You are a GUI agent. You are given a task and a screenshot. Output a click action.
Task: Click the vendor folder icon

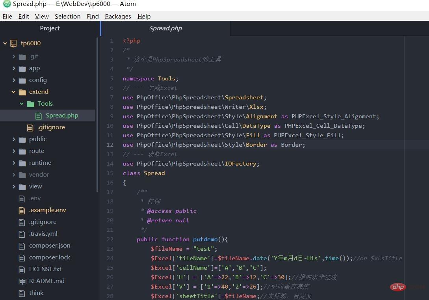point(22,175)
